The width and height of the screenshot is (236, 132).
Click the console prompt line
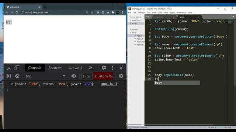[65, 90]
